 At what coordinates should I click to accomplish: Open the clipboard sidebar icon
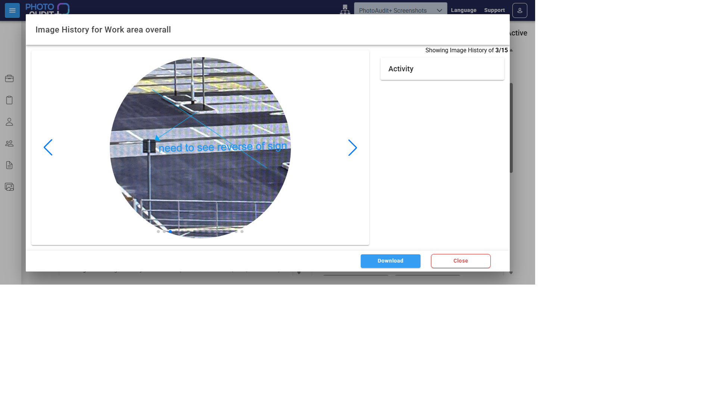click(x=9, y=100)
